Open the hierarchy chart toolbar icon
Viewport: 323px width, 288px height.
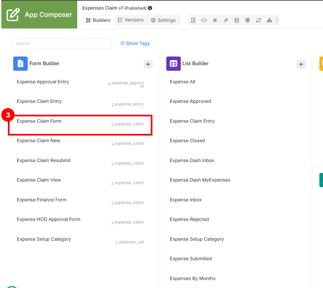coord(269,20)
